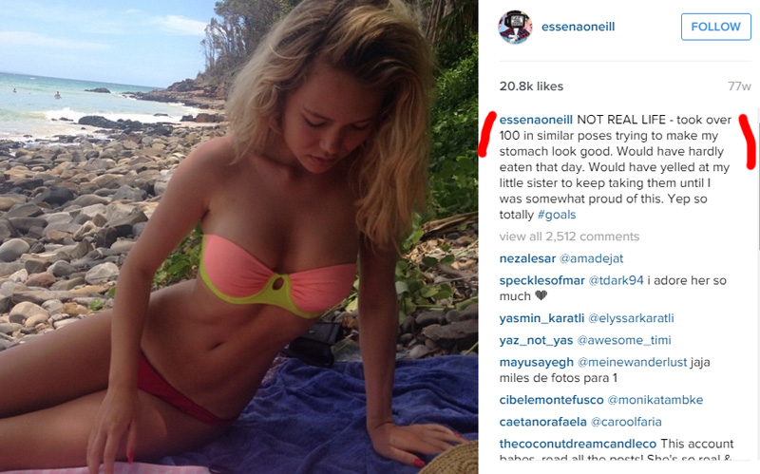Open mayusayegh commenter profile
The image size is (760, 474).
[x=536, y=362]
